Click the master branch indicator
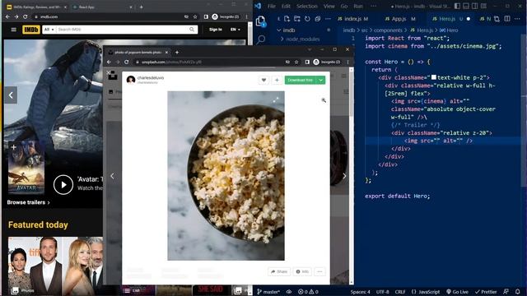This screenshot has width=527, height=296. [x=268, y=292]
